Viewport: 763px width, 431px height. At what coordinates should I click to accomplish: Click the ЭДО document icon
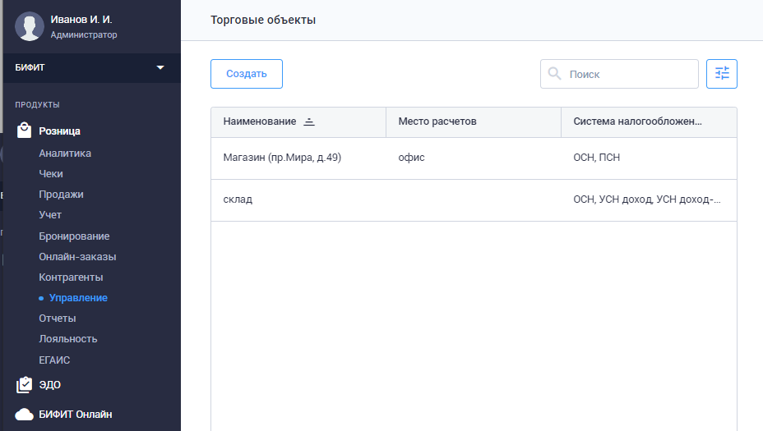24,384
